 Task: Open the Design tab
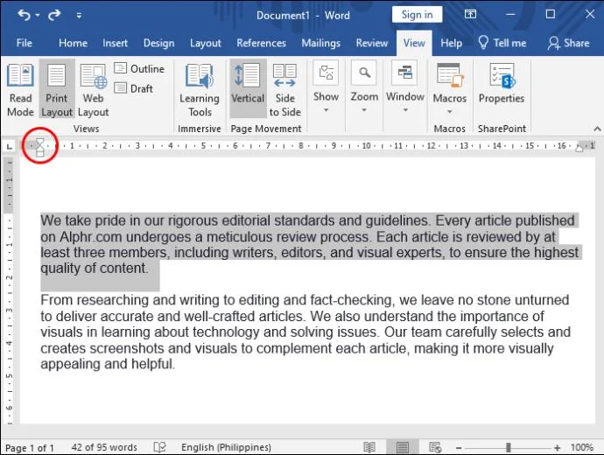tap(158, 43)
